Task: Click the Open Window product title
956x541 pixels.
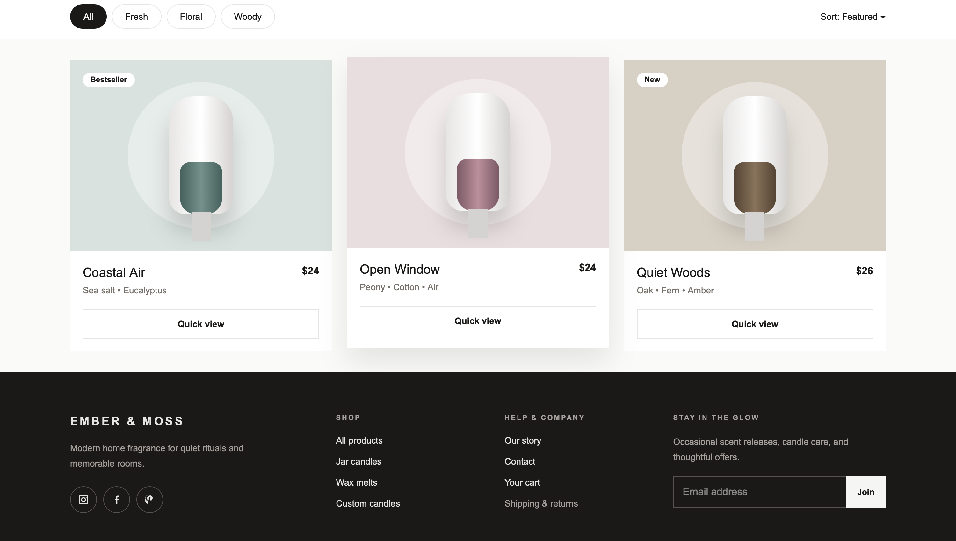Action: tap(400, 269)
